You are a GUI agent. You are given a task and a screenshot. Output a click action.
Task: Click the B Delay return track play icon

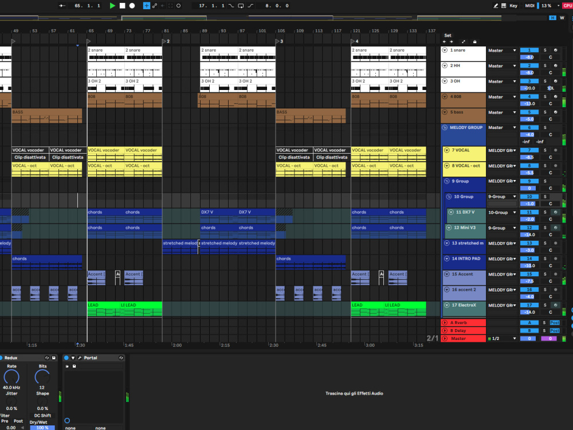445,331
